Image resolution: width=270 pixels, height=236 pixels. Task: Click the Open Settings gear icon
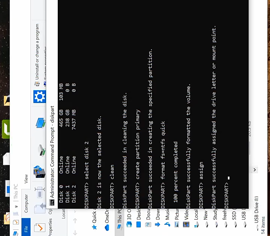tap(40, 97)
